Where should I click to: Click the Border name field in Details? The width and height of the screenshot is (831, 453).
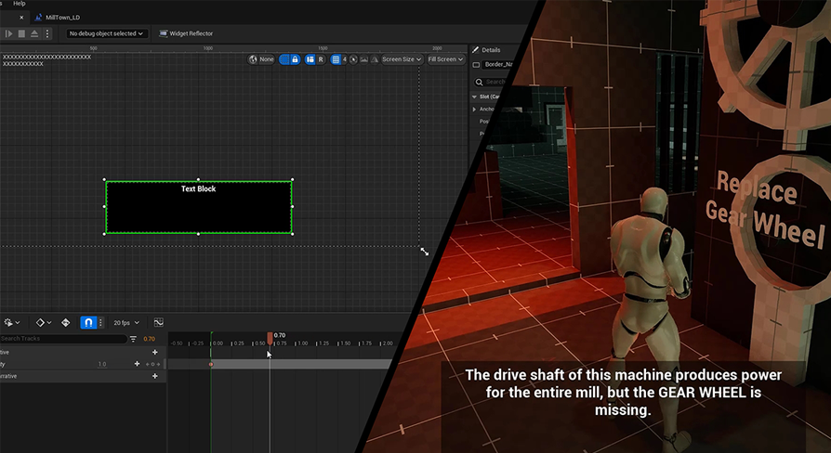pos(499,65)
